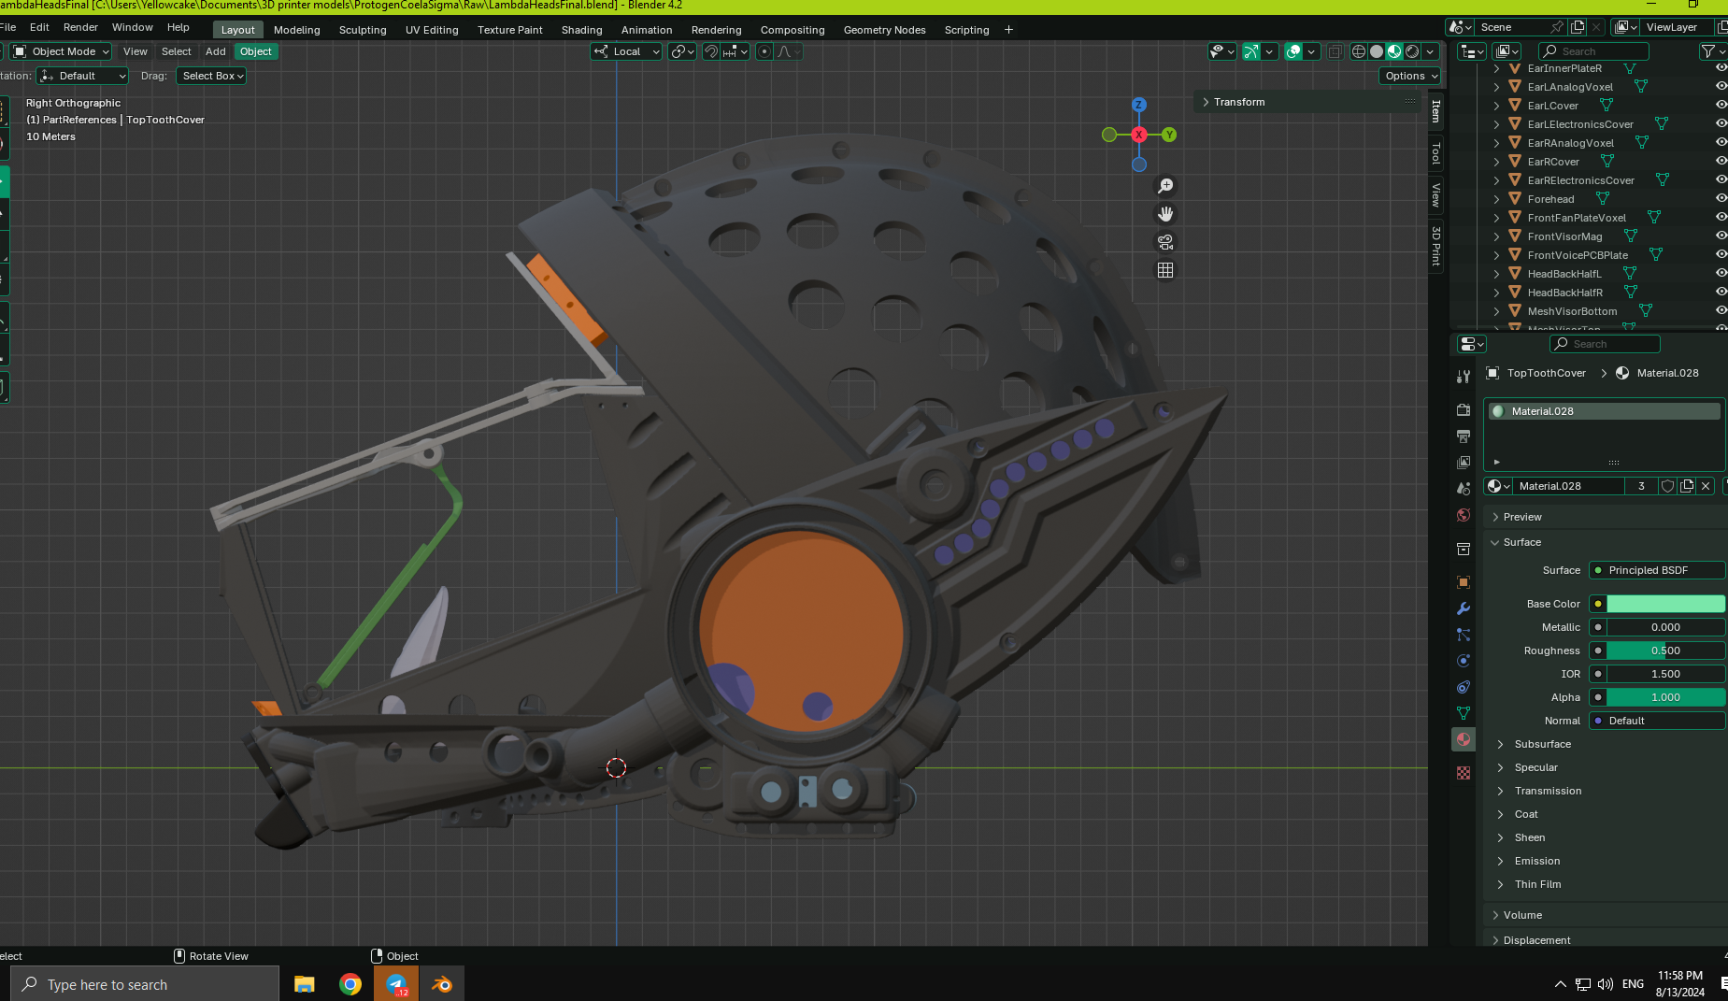The width and height of the screenshot is (1728, 1001).
Task: Open the Modifiers properties tab
Action: 1464,608
